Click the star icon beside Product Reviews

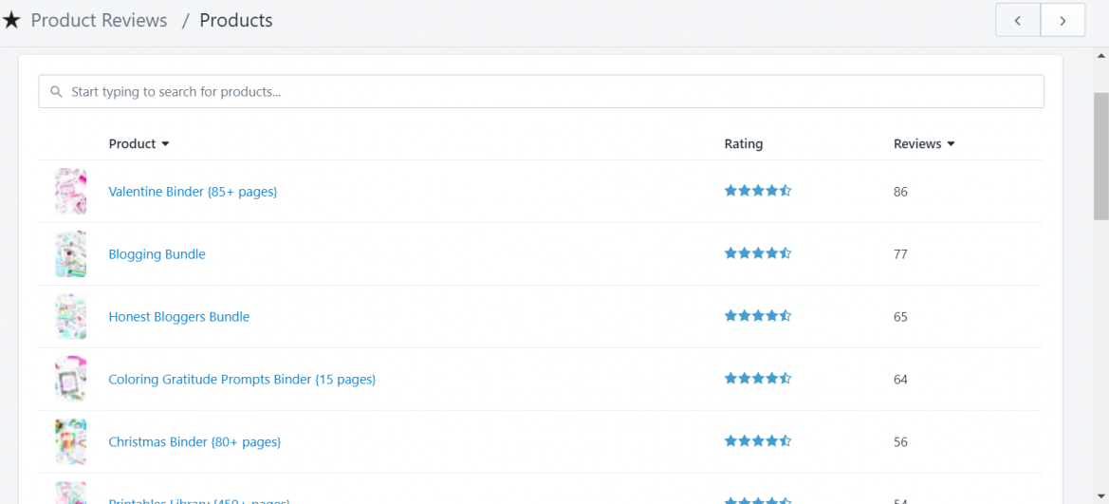pyautogui.click(x=10, y=21)
